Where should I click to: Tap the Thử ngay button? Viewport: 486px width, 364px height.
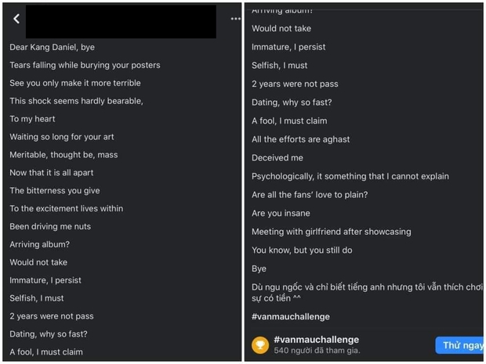461,345
